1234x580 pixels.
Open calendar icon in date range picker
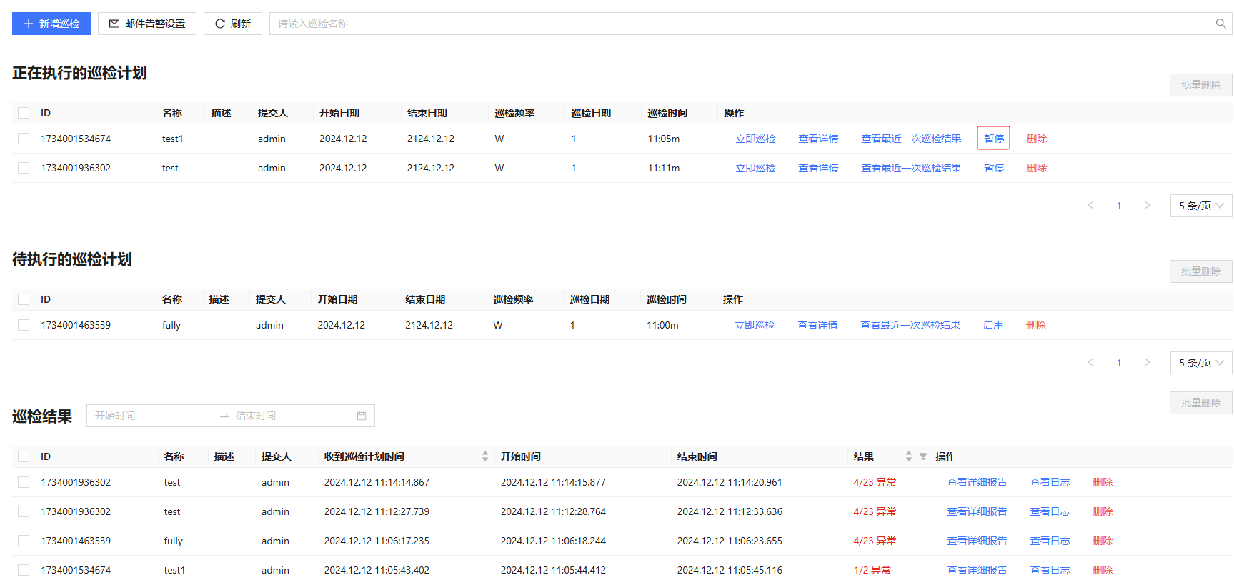362,416
